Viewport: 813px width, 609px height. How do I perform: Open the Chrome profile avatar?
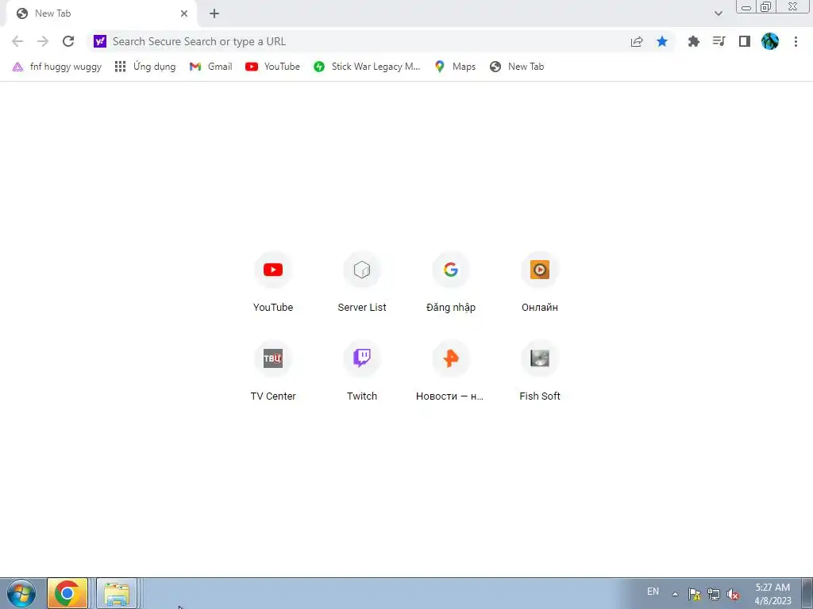(770, 41)
